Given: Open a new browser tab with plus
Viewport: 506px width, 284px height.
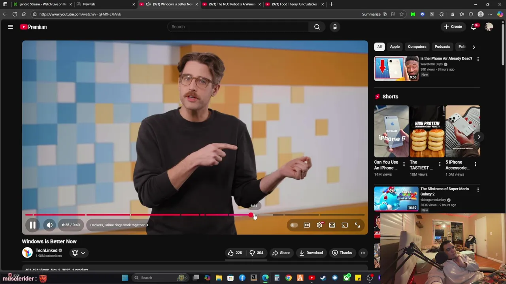Looking at the screenshot, I should [x=331, y=4].
